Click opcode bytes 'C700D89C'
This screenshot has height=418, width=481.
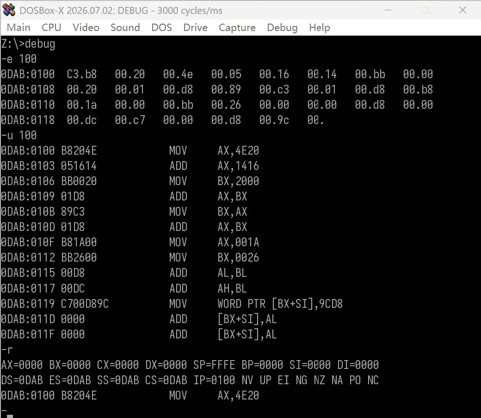[x=85, y=304]
